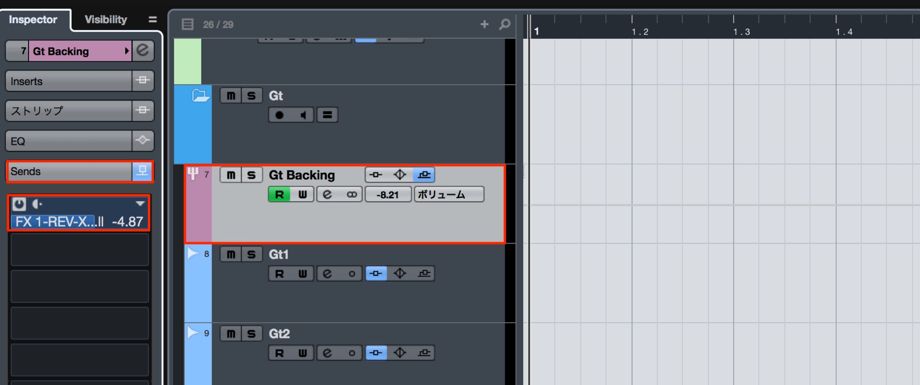
Task: Expand the EQ section
Action: click(x=69, y=141)
